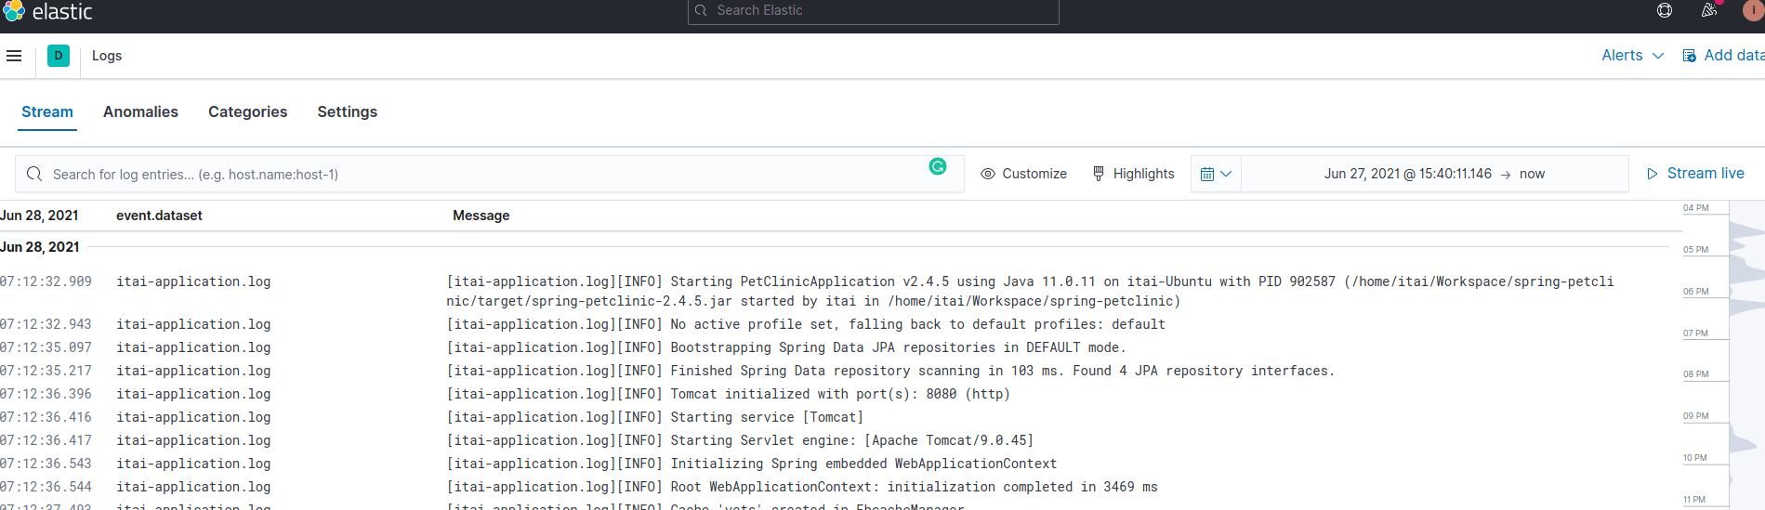Open the calendar quick date menu
The height and width of the screenshot is (510, 1765).
coord(1215,174)
